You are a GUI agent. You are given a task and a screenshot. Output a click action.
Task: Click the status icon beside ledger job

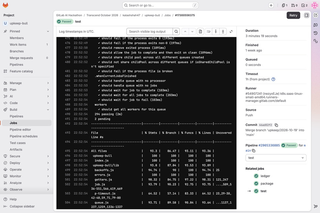(x=256, y=176)
